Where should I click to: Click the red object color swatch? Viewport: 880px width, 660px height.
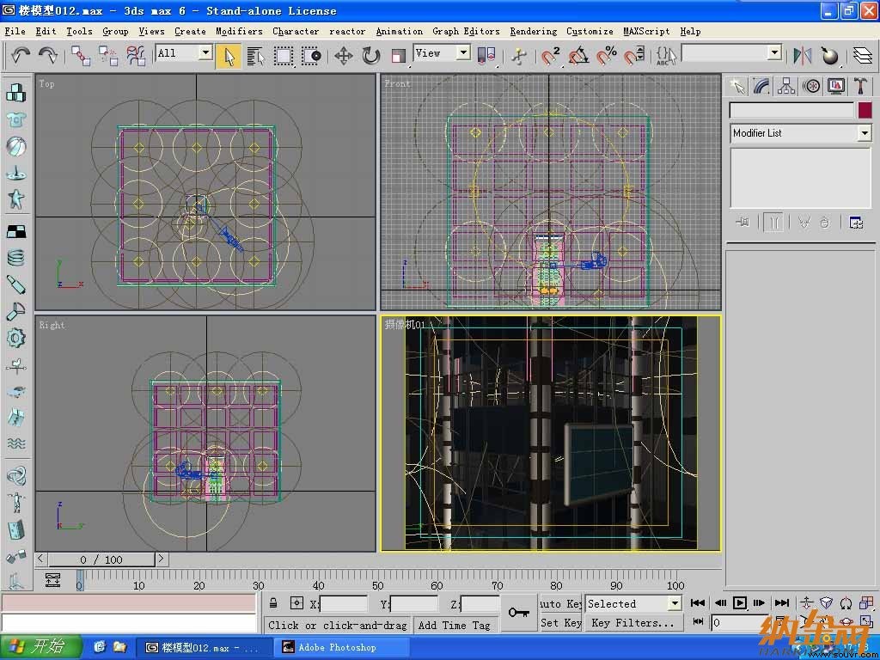[x=865, y=110]
